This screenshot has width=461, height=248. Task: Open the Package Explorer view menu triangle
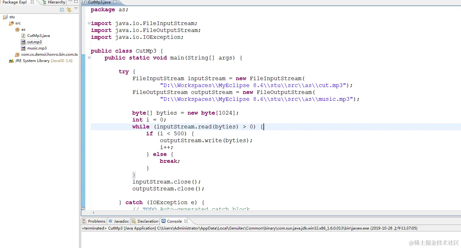[76, 9]
